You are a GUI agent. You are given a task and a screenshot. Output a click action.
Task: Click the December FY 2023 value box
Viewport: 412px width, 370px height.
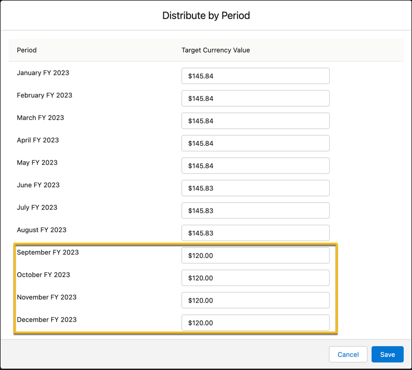pos(255,323)
